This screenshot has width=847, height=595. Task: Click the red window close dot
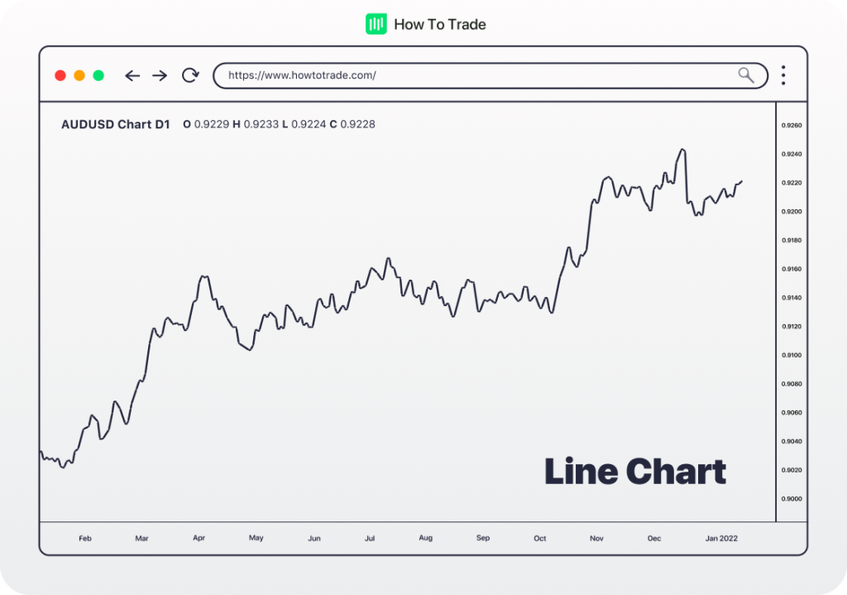(60, 76)
